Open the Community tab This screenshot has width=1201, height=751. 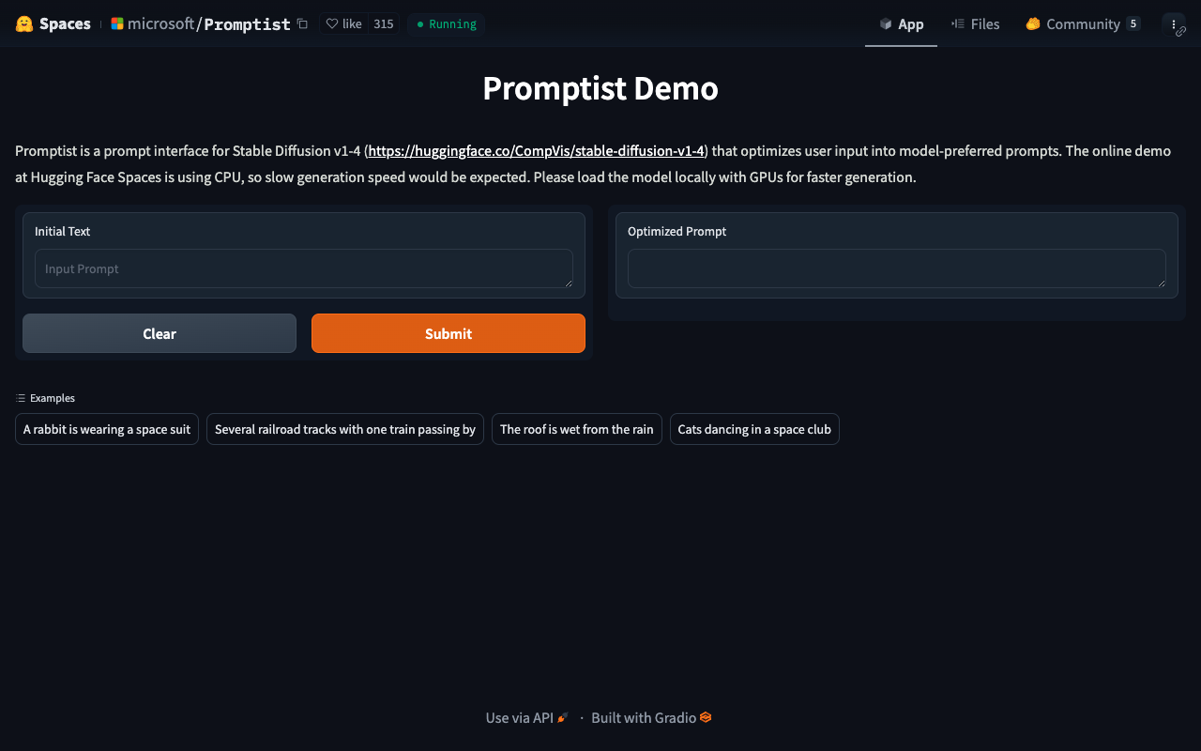1082,24
